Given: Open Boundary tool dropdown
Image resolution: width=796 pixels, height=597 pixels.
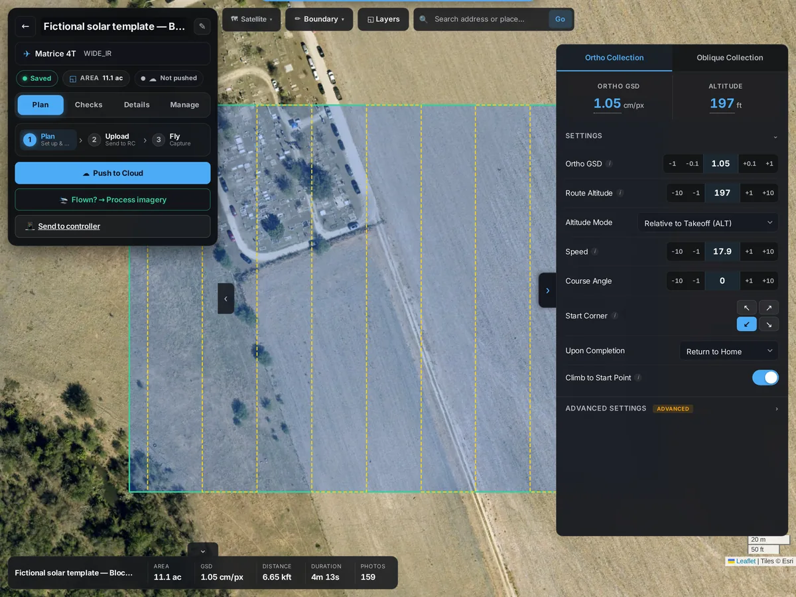Looking at the screenshot, I should pos(319,19).
